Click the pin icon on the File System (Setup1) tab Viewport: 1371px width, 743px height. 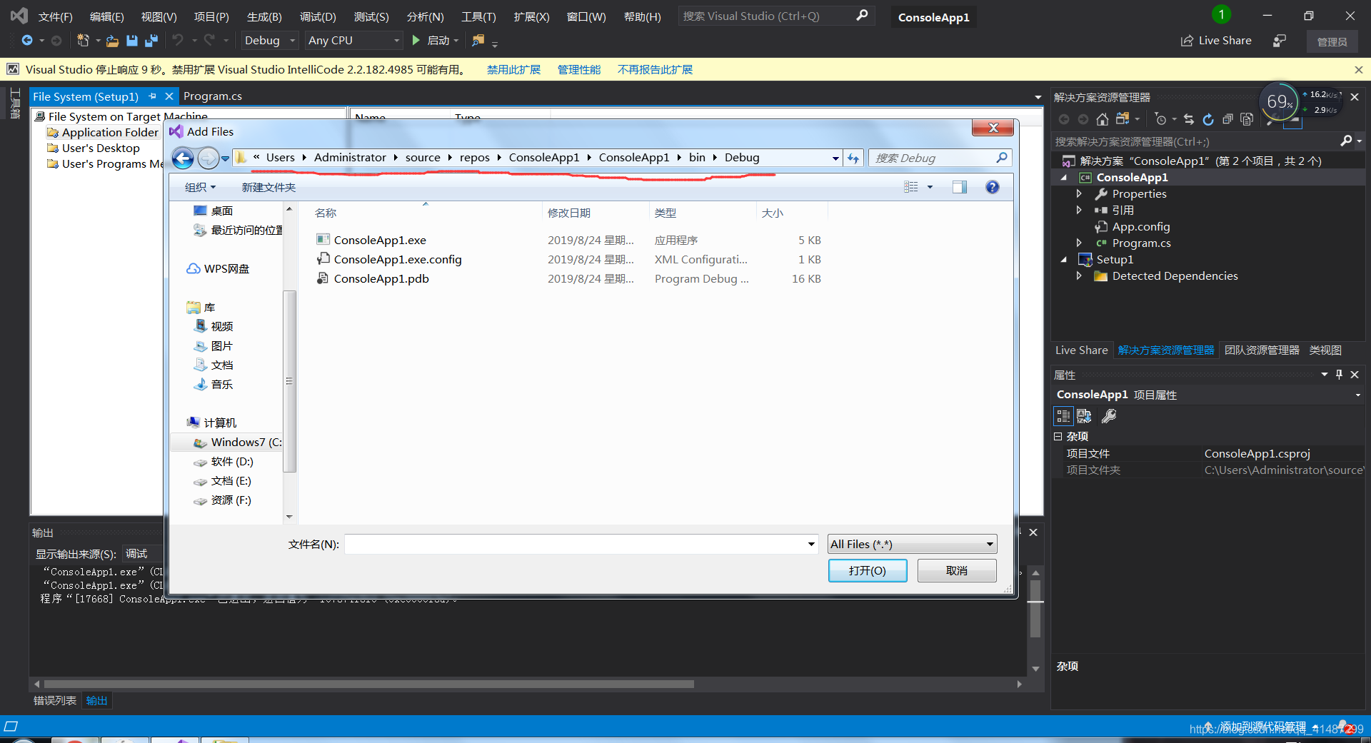tap(152, 96)
